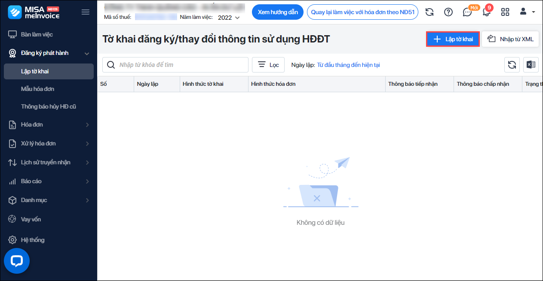Expand Xử lý hóa đơn submenu arrow
The image size is (543, 281).
[87, 144]
